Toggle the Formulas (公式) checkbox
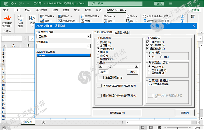The image size is (204, 130). [x=98, y=55]
